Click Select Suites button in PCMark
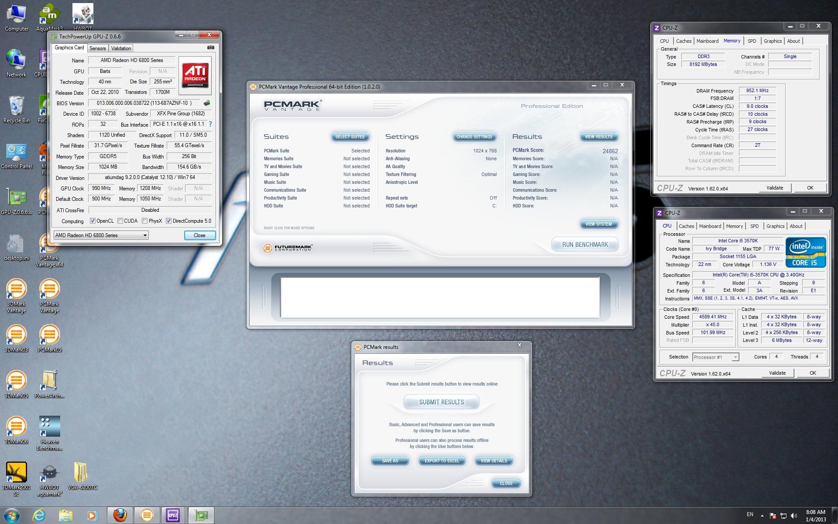 point(350,137)
